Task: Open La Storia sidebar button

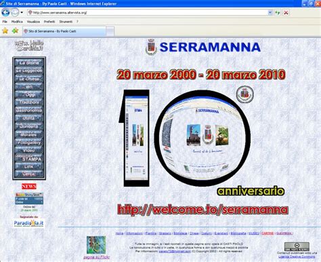Action: click(29, 62)
